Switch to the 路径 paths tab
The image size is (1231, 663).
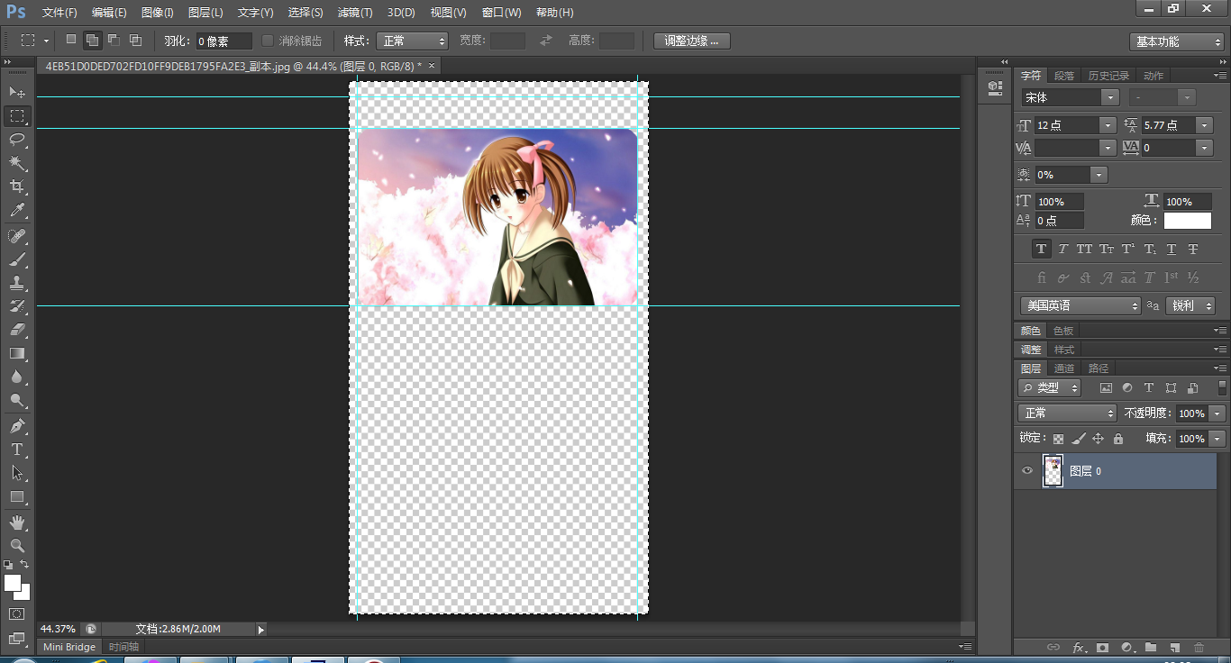click(x=1099, y=368)
